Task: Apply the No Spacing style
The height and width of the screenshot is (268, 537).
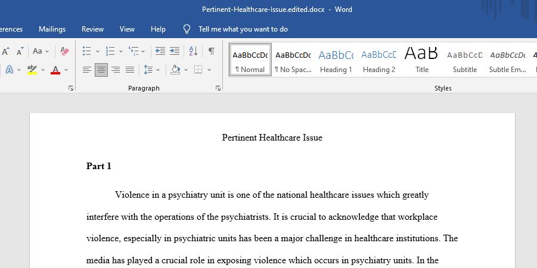Action: click(x=293, y=60)
